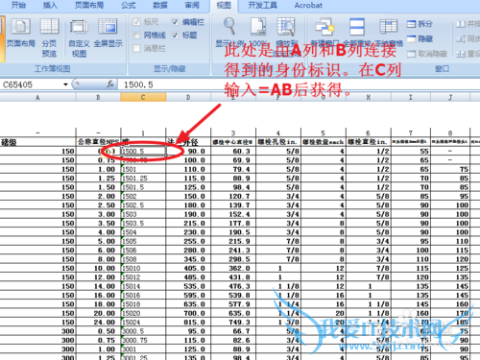Open the Acrobat ribbon tab
Screen dimensions: 480x360
click(x=308, y=5)
